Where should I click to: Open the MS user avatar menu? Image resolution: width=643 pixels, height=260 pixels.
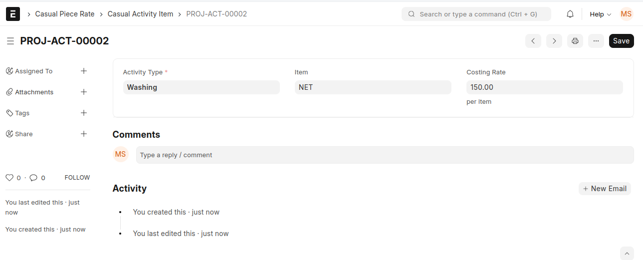click(626, 14)
